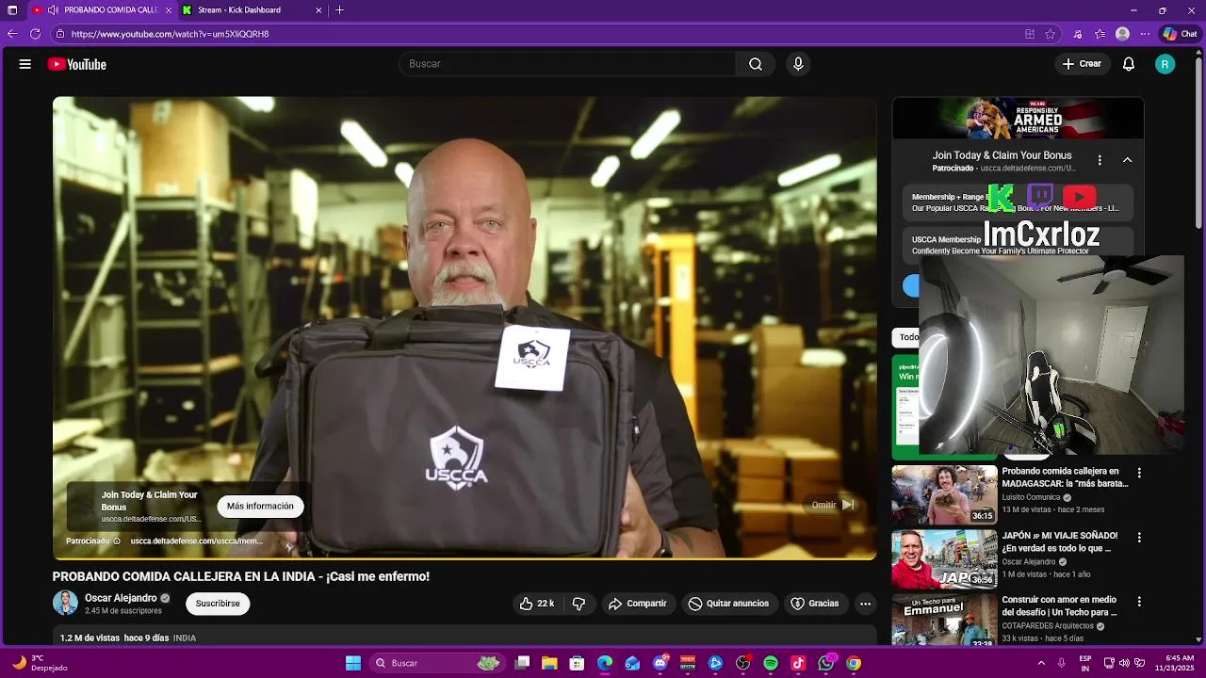Mute the YouTube tab audio icon

(52, 10)
